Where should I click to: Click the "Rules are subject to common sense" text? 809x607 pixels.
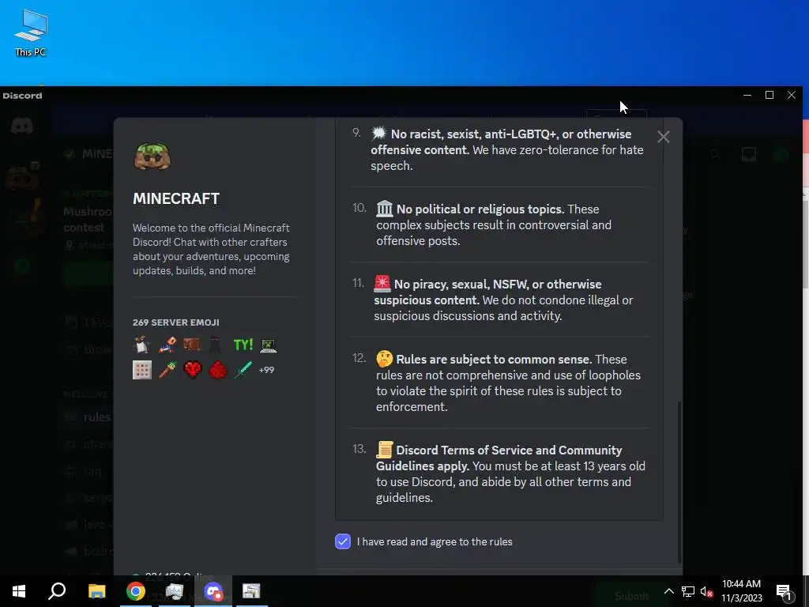tap(494, 360)
